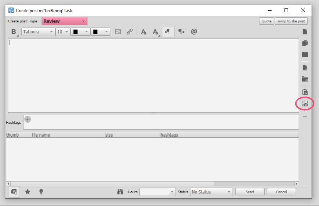The height and width of the screenshot is (206, 319).
Task: Toggle left-to-right paragraph direction
Action: [x=168, y=32]
